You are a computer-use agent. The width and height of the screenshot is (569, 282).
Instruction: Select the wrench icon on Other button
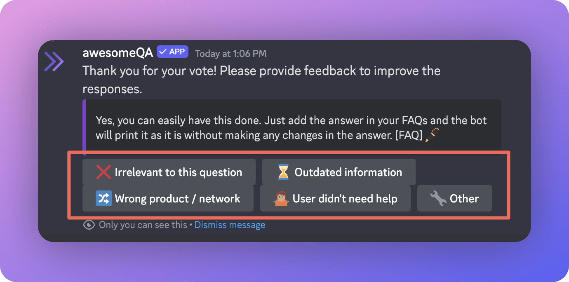[438, 198]
